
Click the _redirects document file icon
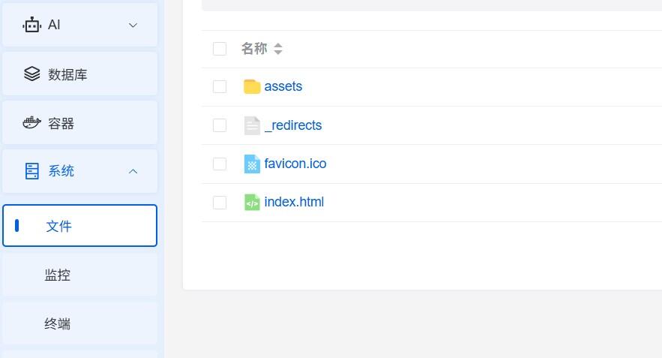(252, 125)
